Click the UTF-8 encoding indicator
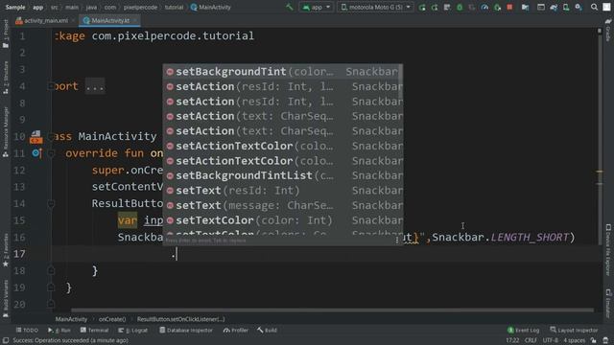614x345 pixels. click(x=550, y=341)
